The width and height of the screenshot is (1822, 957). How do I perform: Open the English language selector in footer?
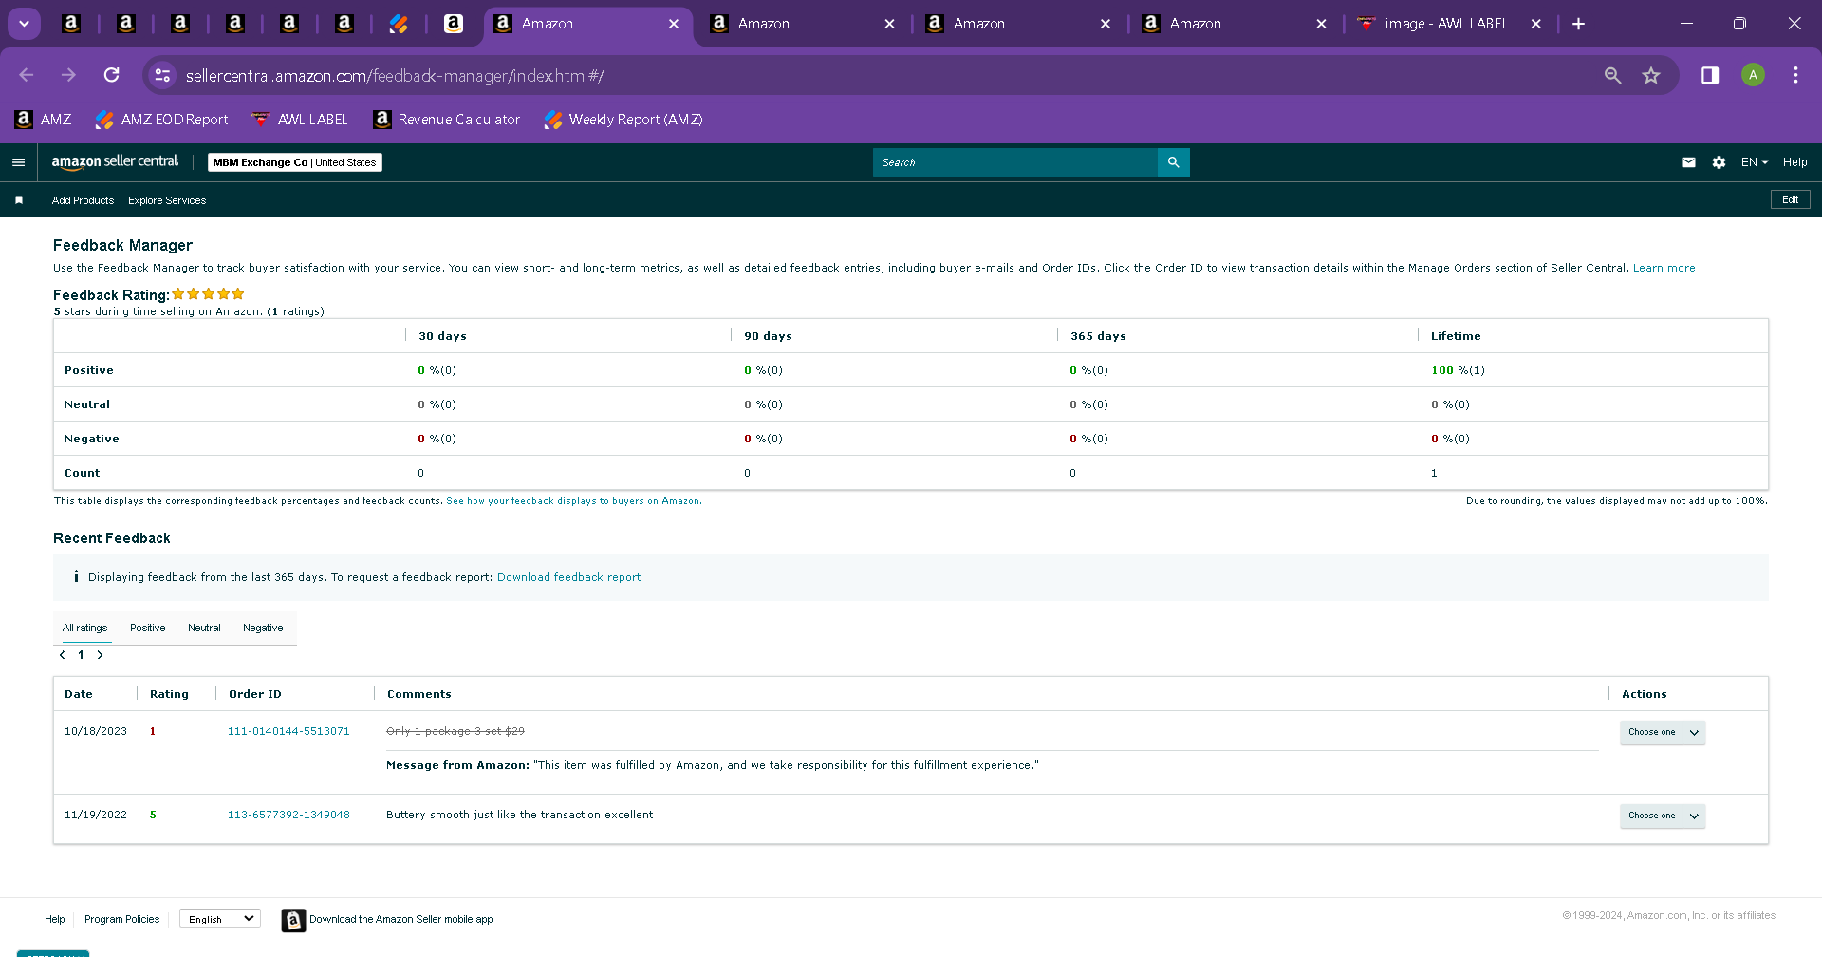[x=220, y=919]
